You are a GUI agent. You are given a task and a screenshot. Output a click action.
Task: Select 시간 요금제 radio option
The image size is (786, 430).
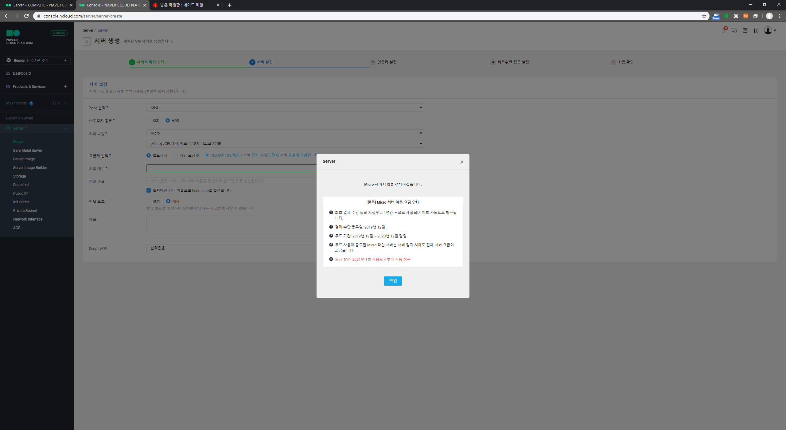(x=176, y=155)
